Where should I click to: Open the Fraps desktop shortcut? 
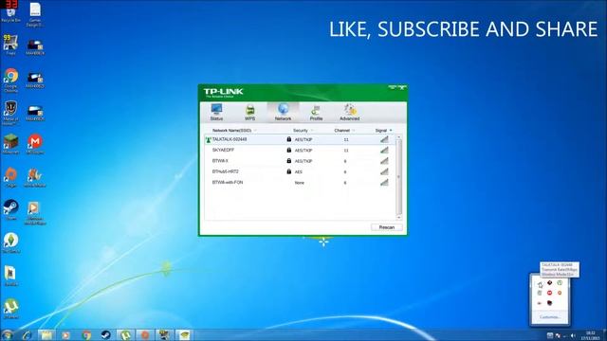pyautogui.click(x=10, y=45)
